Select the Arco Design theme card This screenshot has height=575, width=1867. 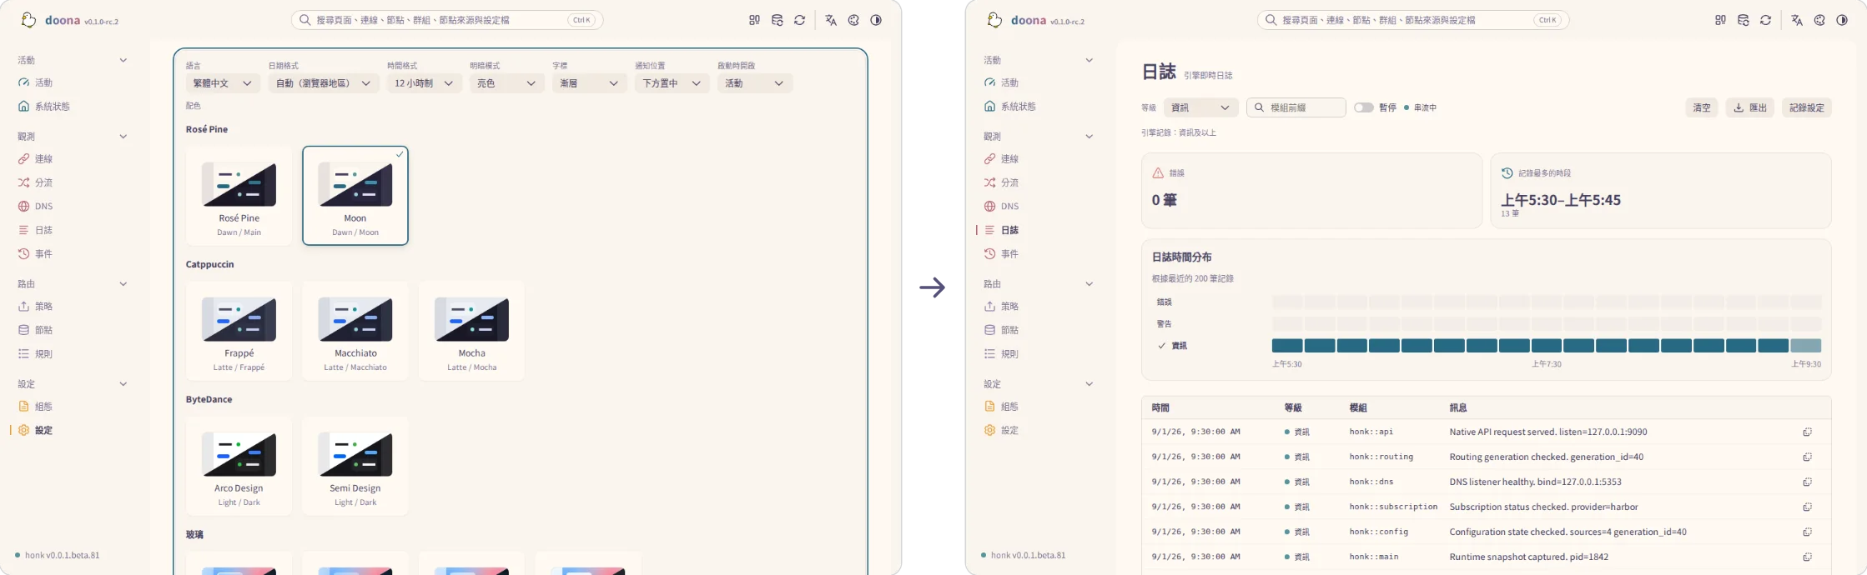coord(239,466)
